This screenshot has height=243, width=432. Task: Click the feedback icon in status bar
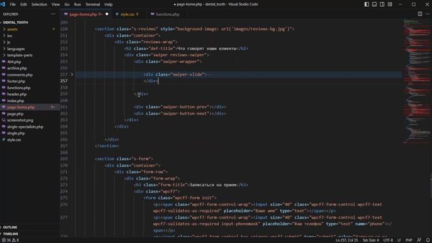(419, 240)
